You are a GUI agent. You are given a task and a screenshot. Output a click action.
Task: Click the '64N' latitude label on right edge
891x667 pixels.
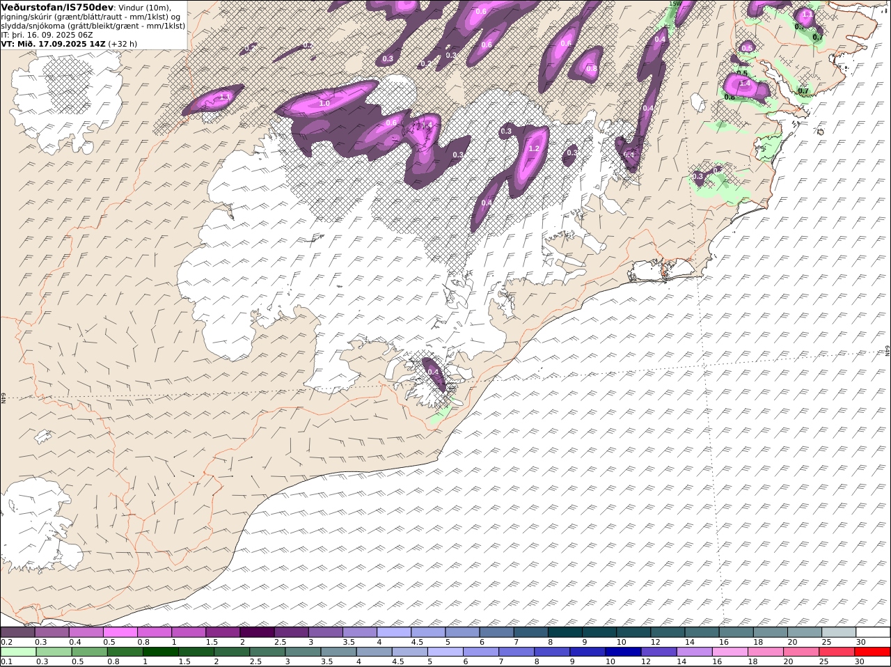coord(888,351)
